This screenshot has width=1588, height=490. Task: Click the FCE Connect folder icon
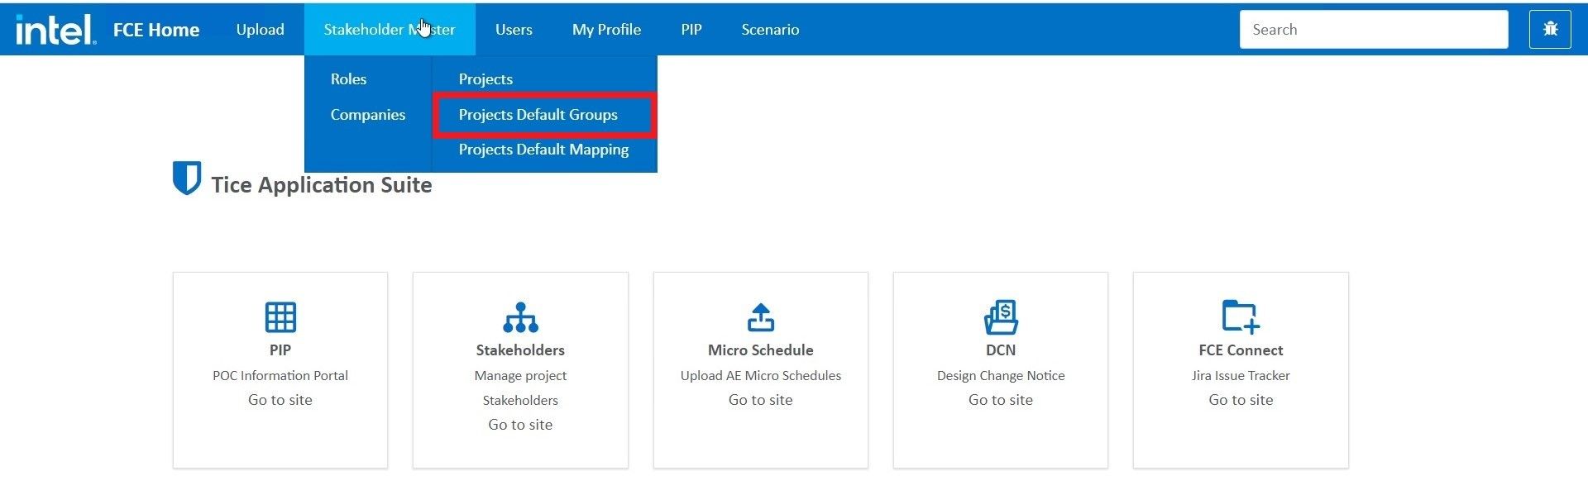(1241, 316)
